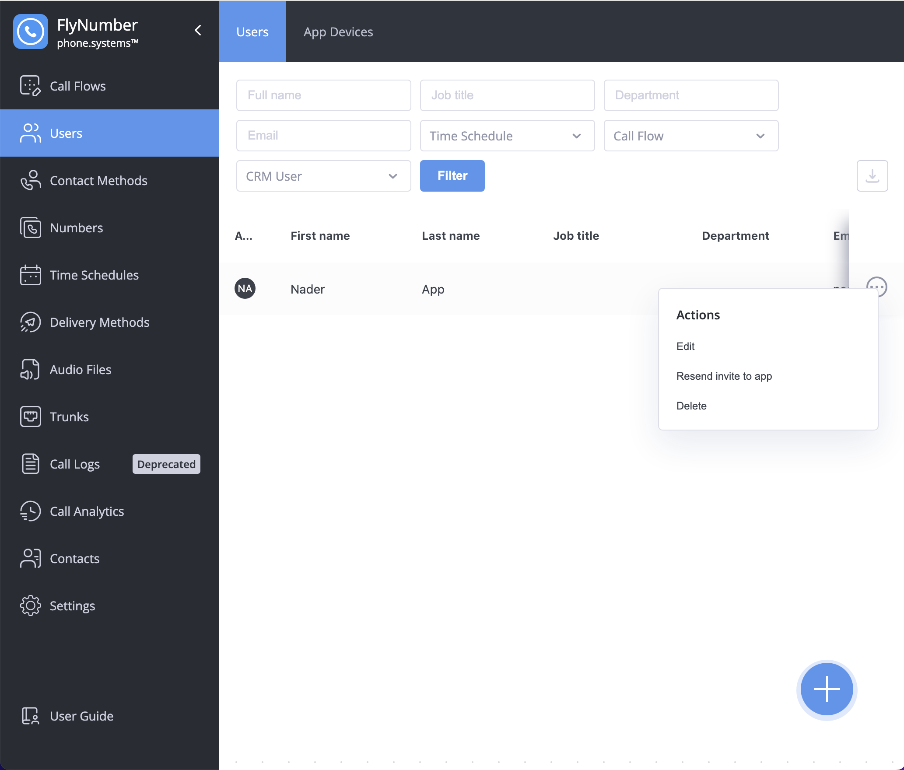Focus the Full name filter field

[x=323, y=95]
